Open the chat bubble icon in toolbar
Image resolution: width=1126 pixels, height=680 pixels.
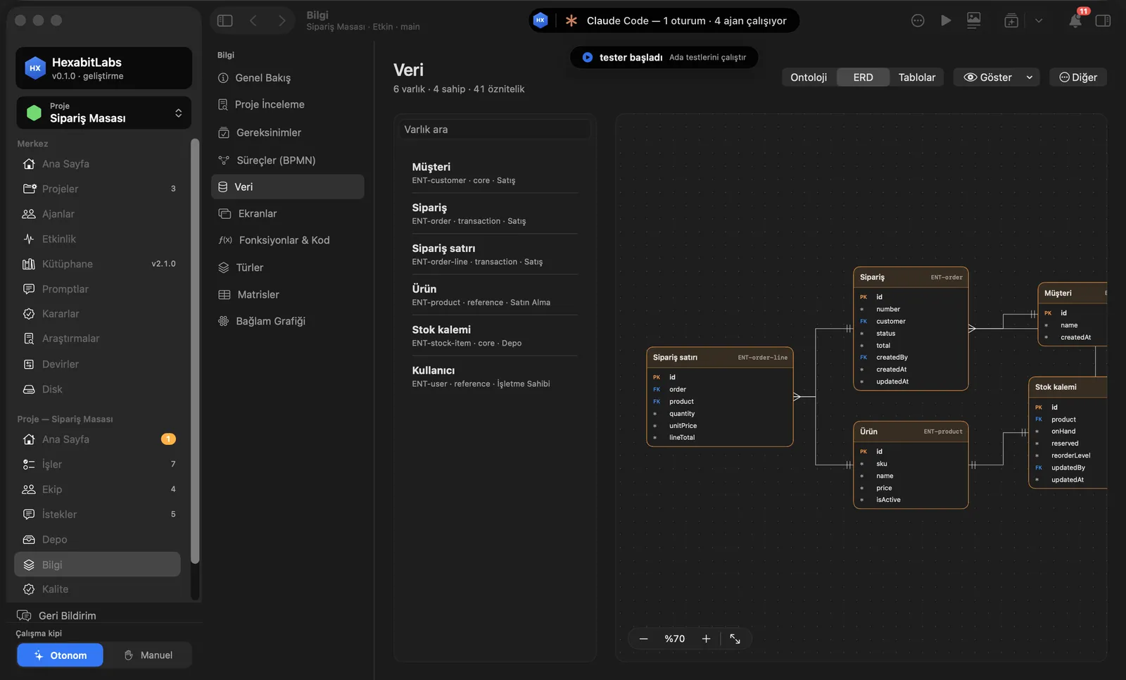(x=918, y=20)
